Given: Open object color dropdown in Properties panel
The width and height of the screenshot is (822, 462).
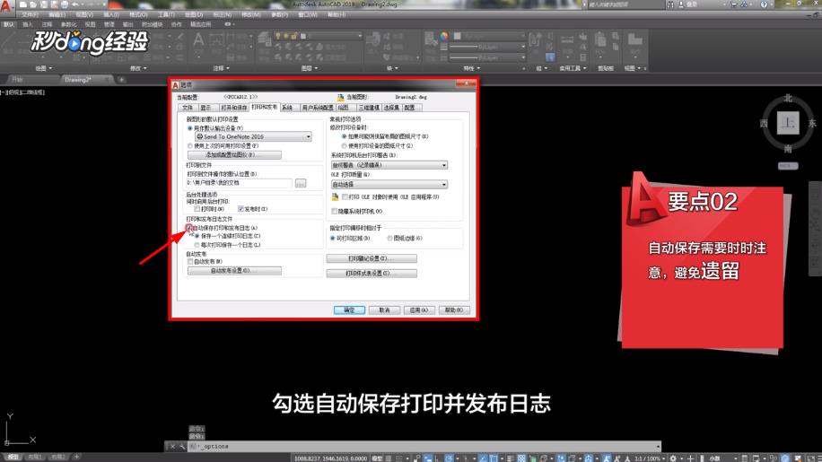Looking at the screenshot, I should click(x=490, y=36).
